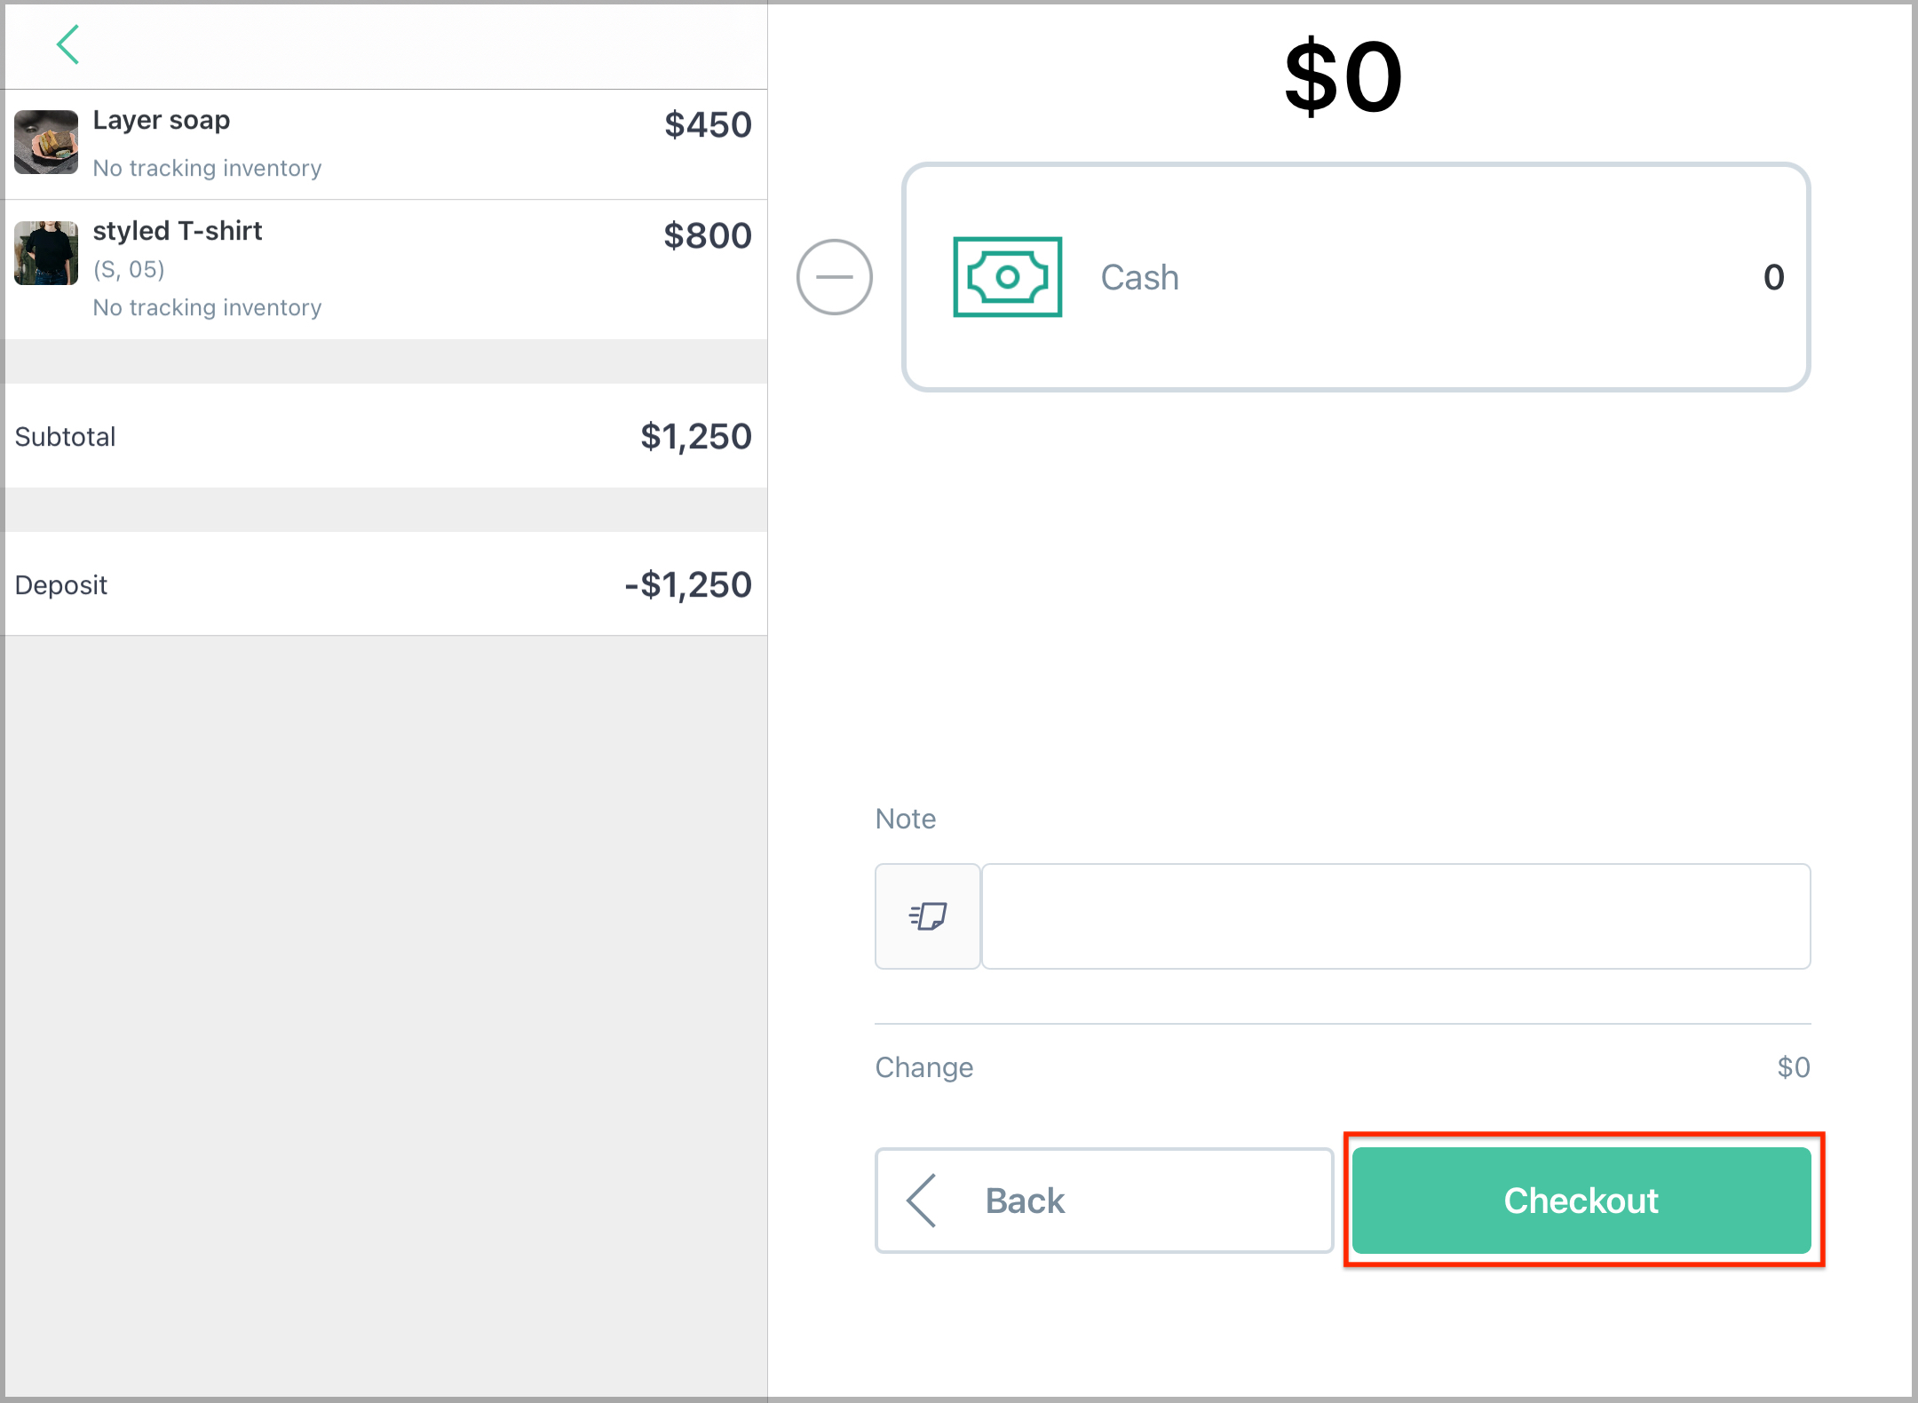
Task: Click the Change amount row
Action: 1343,1066
